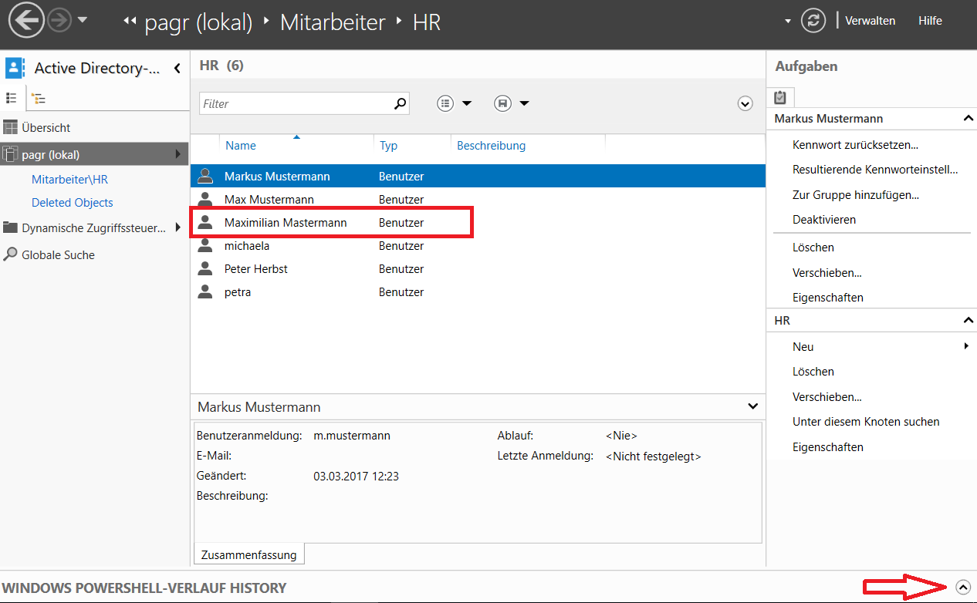The image size is (977, 603).
Task: Click the user icon beside Maximilian Mastermann
Action: coord(205,222)
